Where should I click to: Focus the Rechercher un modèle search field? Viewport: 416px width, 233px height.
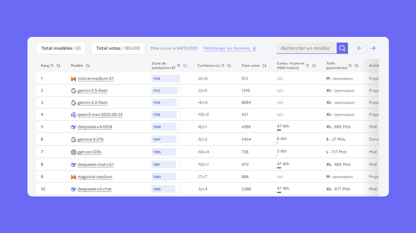[x=306, y=48]
